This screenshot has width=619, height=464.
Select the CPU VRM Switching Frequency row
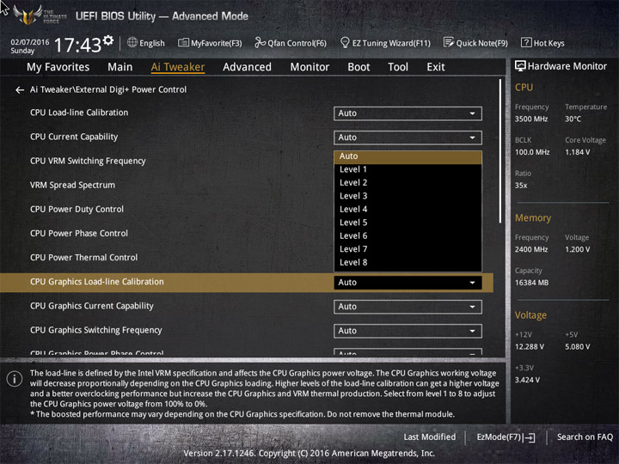[x=88, y=161]
